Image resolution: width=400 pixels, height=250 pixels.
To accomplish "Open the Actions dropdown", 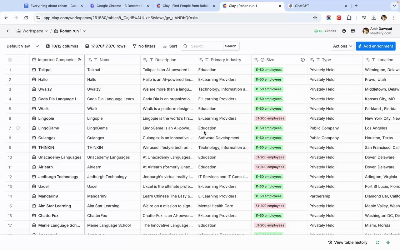I will (342, 46).
